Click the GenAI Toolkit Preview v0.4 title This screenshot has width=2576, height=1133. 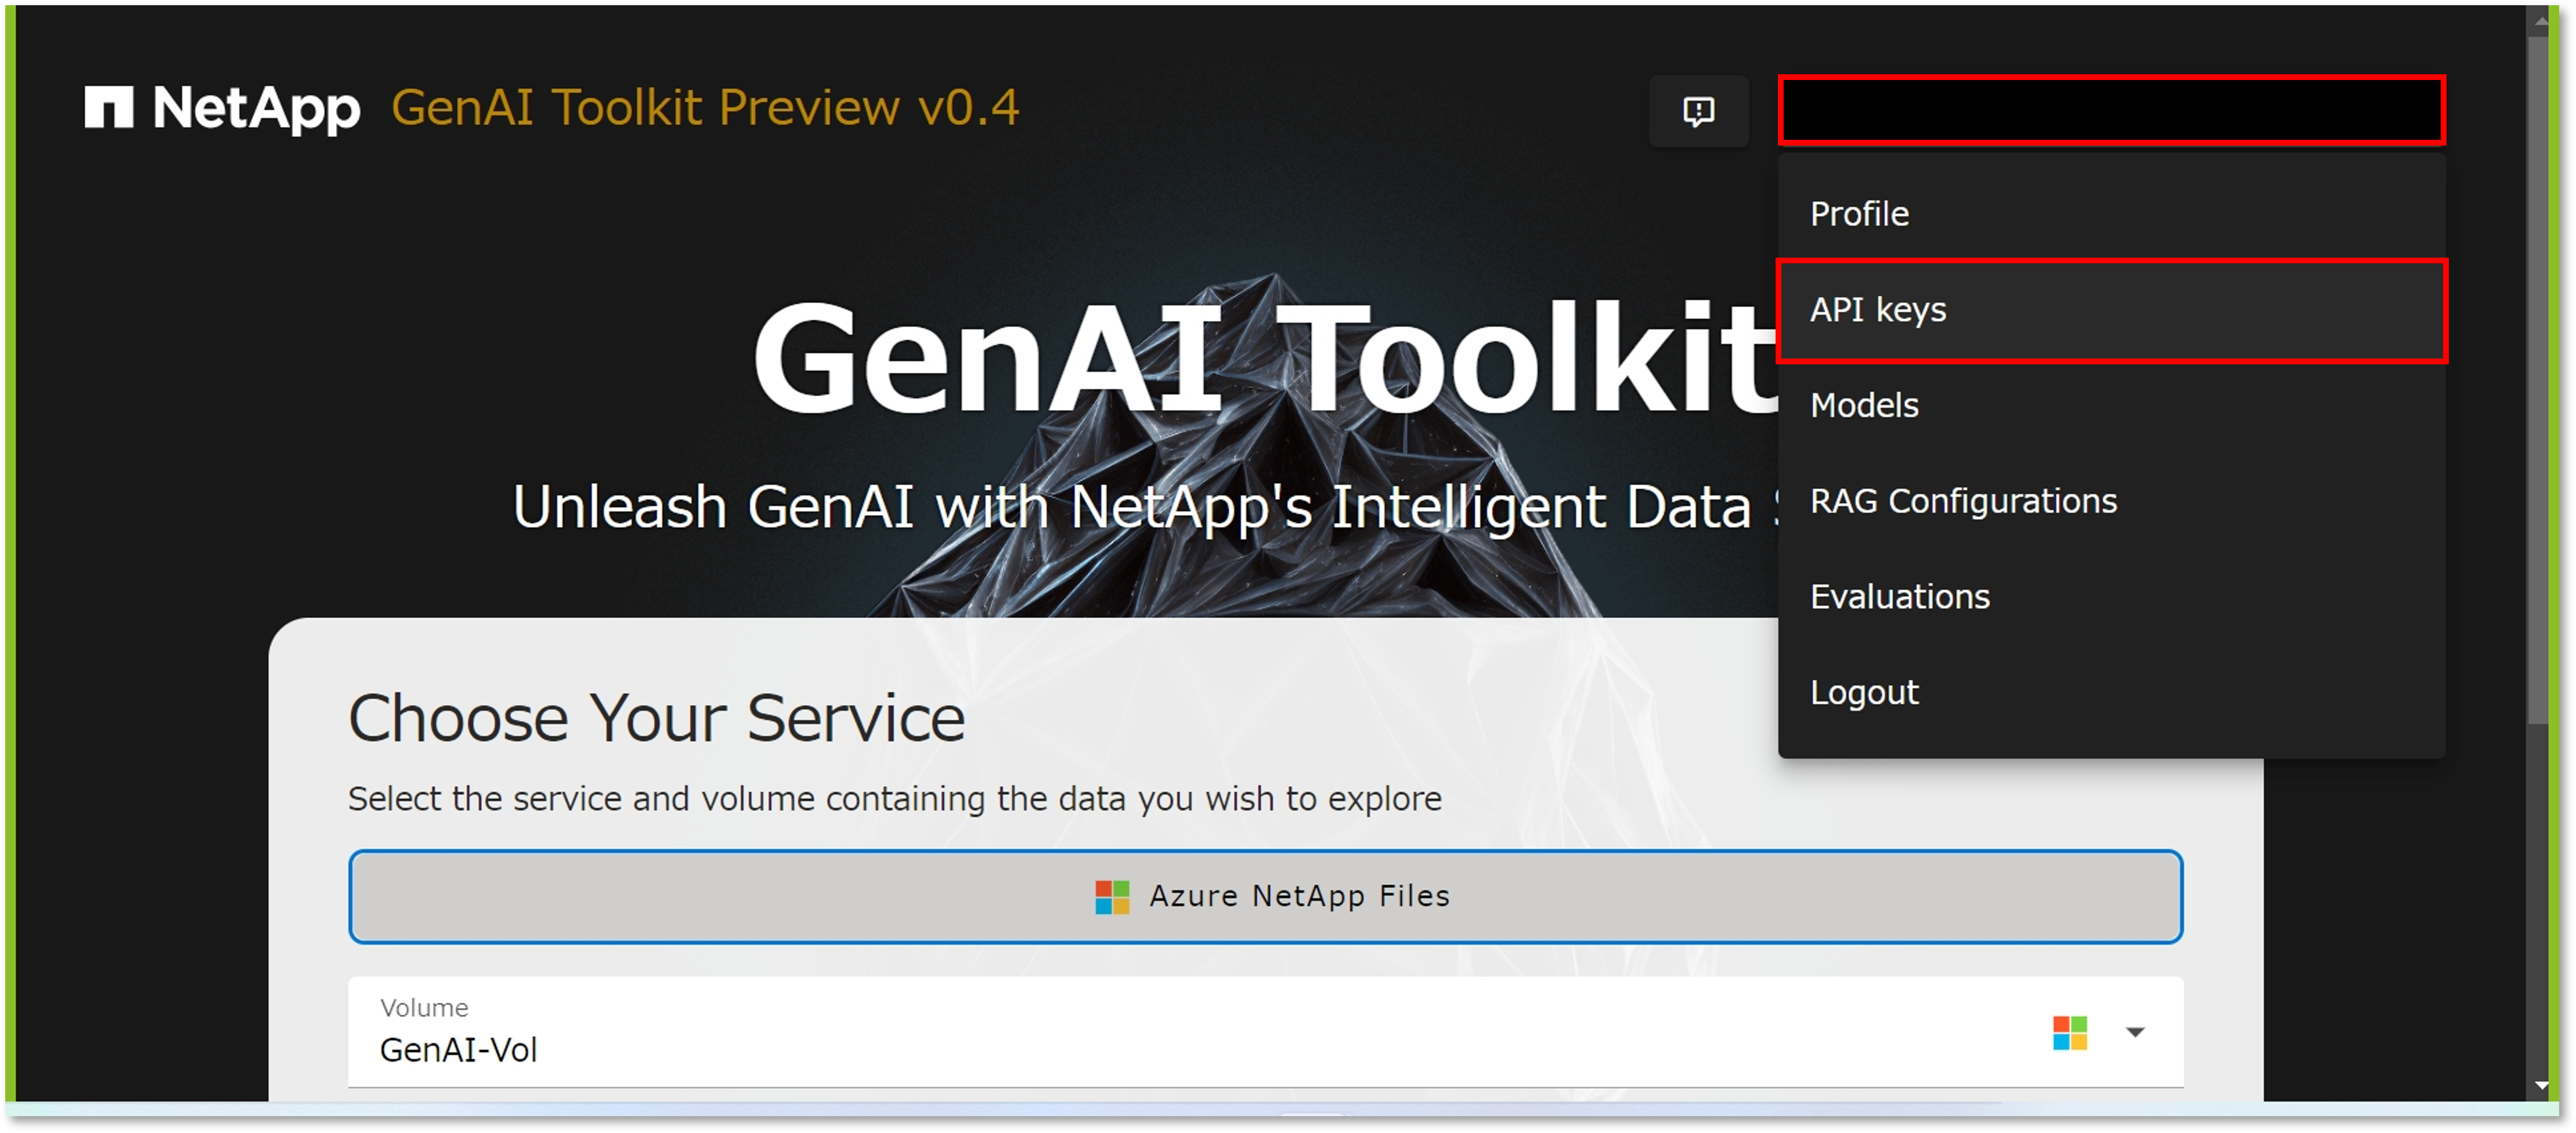click(x=705, y=108)
